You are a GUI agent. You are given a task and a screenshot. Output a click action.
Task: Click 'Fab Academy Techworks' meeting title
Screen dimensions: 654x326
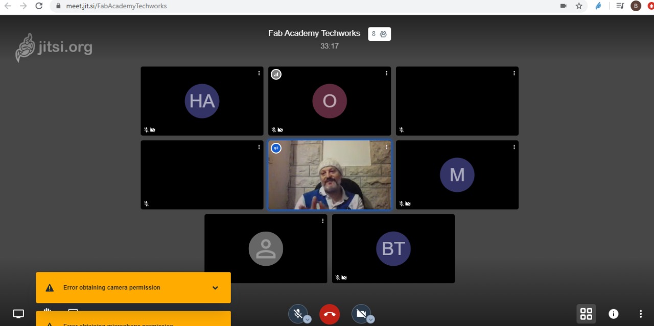314,33
